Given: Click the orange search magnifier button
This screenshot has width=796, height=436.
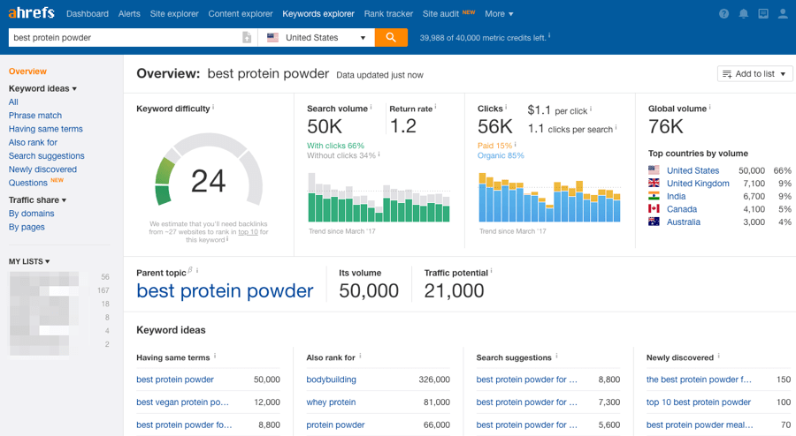Looking at the screenshot, I should pyautogui.click(x=391, y=38).
